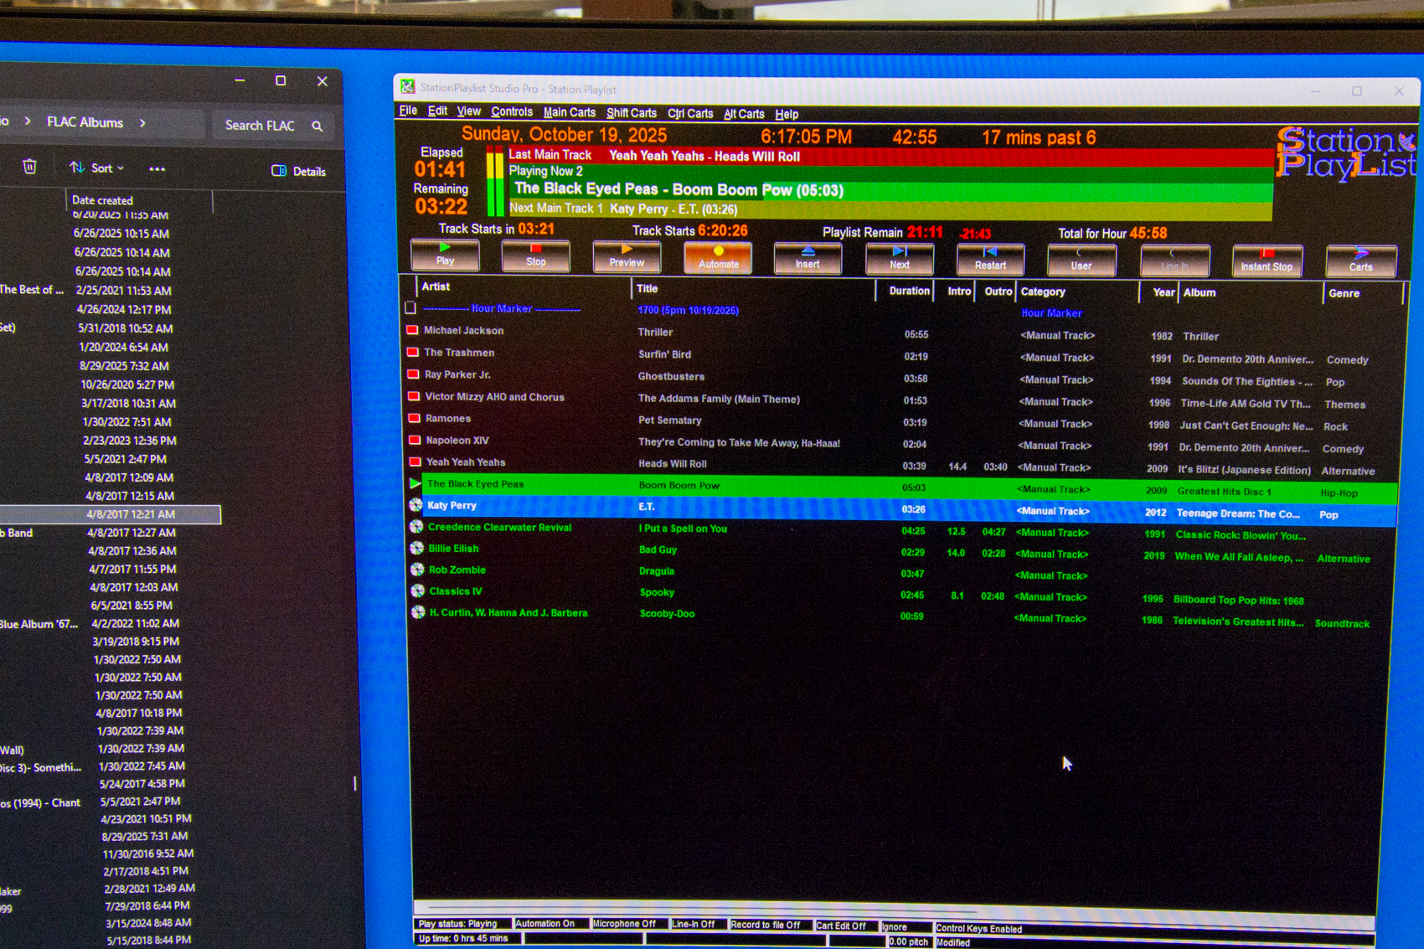
Task: Click the Restart track button
Action: point(990,260)
